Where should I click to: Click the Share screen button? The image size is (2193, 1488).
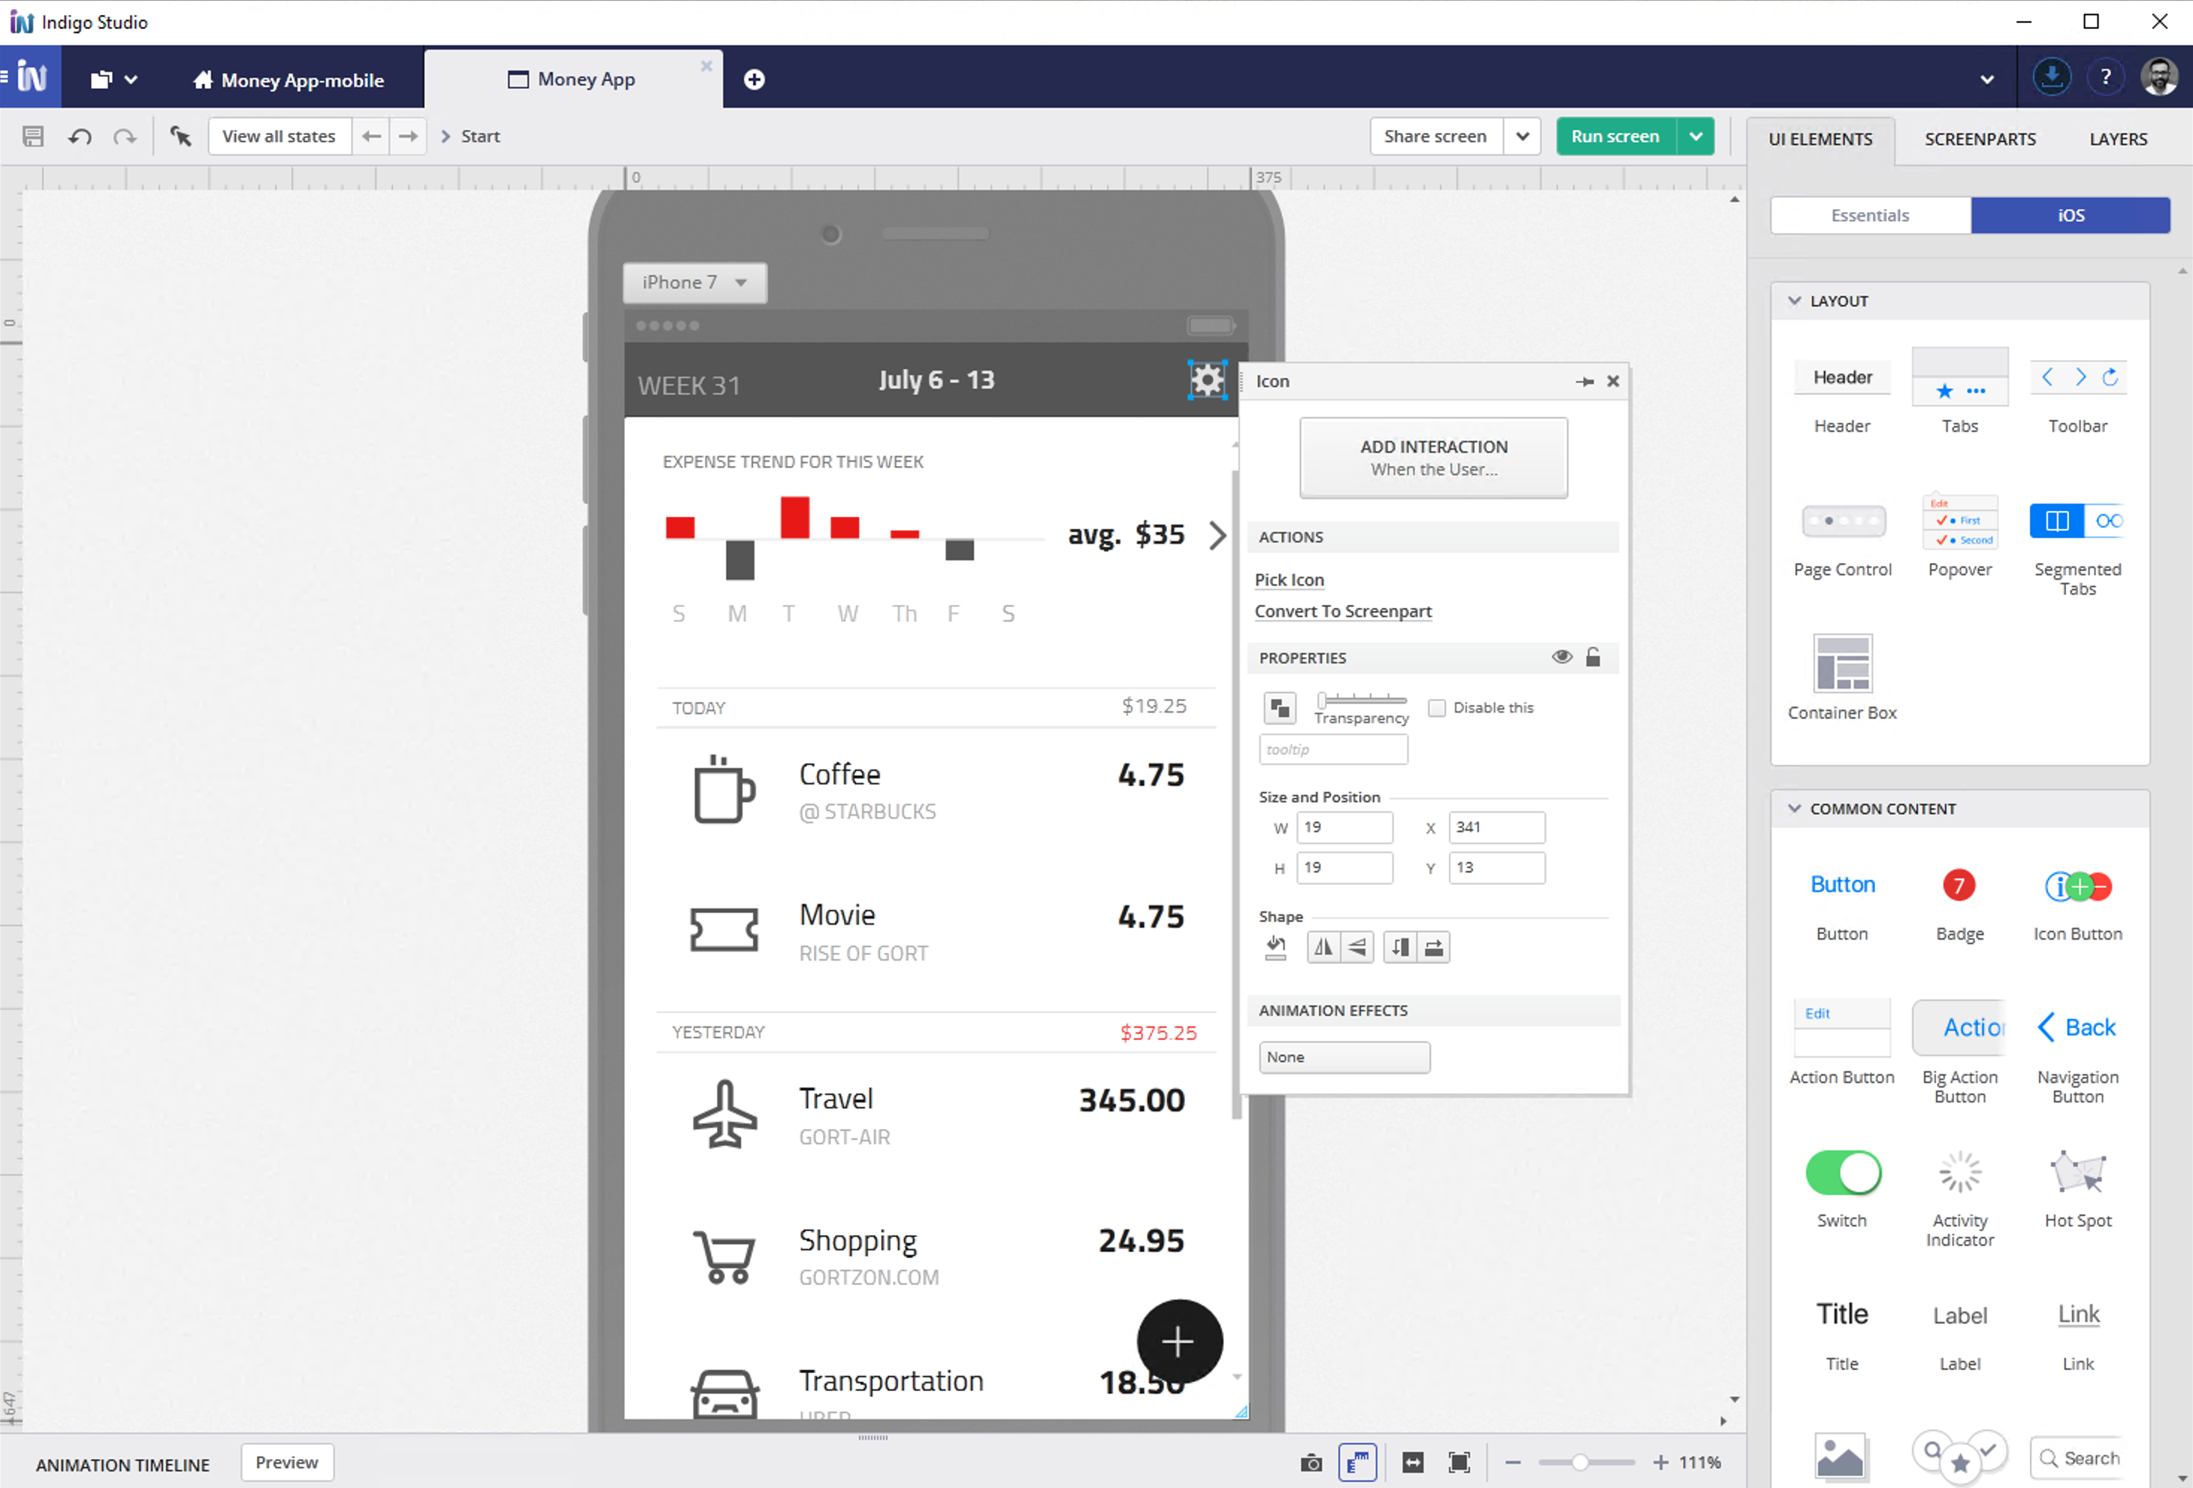point(1436,137)
